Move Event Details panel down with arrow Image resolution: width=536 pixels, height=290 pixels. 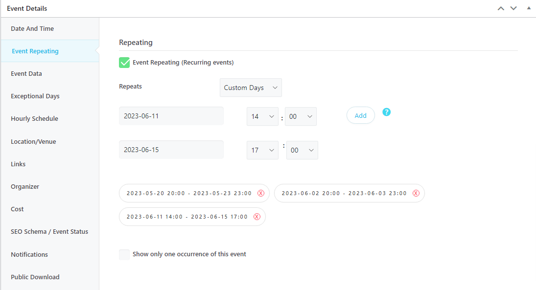(x=513, y=8)
